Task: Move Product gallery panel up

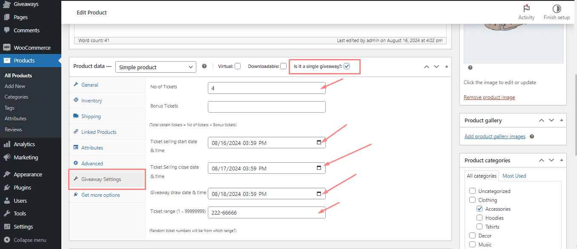Action: coord(542,121)
